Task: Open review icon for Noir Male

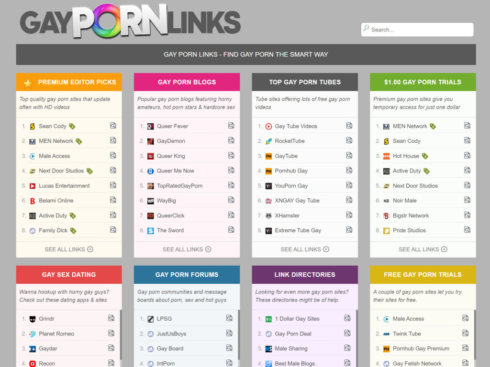Action: 467,200
